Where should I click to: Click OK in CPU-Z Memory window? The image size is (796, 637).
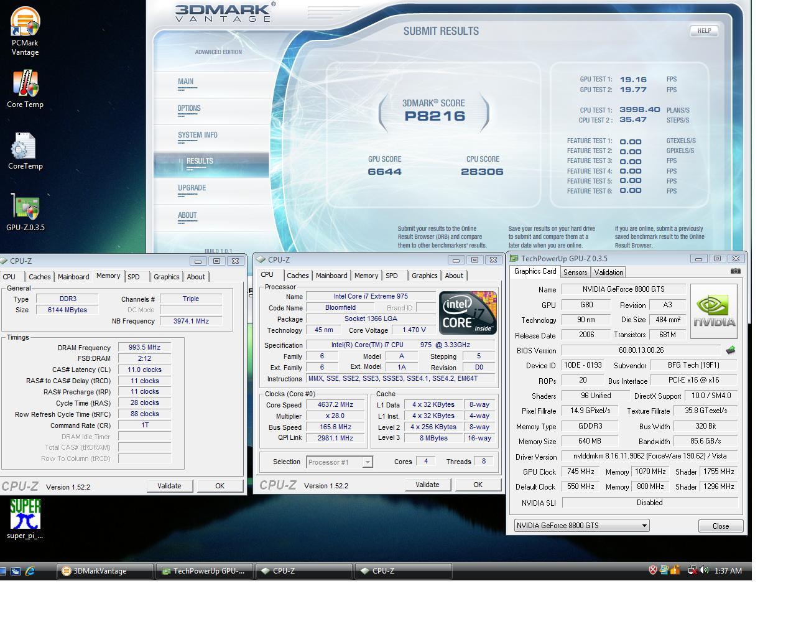tap(220, 486)
